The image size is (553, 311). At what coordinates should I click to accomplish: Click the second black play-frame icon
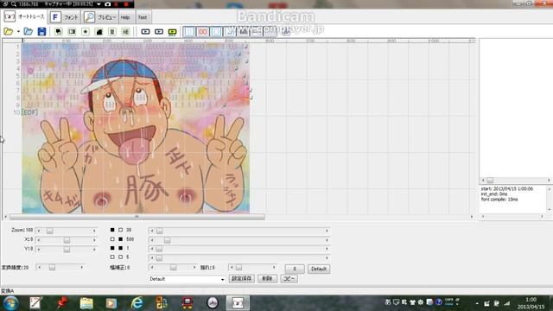(159, 32)
